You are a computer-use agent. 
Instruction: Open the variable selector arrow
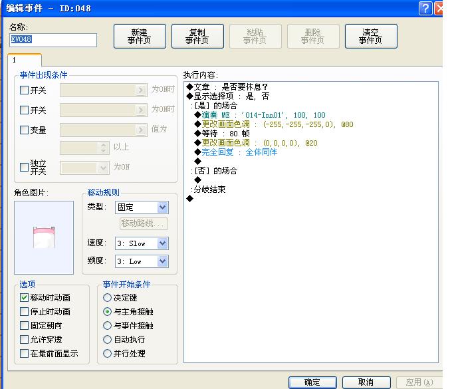click(x=141, y=130)
